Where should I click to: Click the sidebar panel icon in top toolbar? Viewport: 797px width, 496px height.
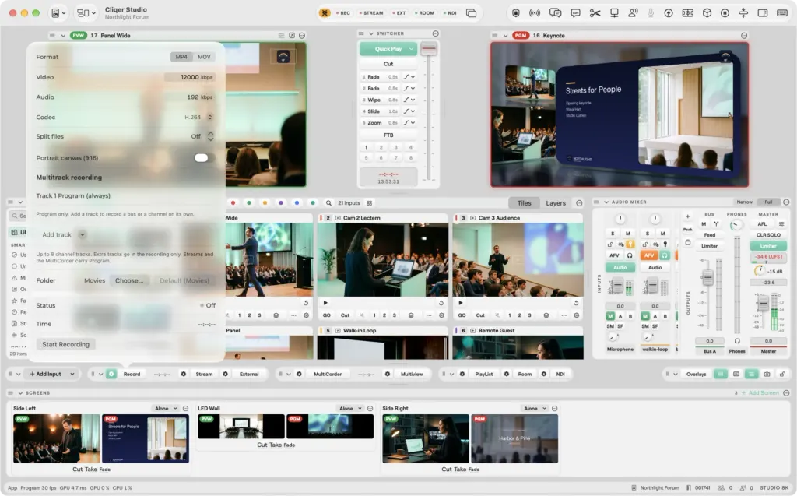pos(763,13)
